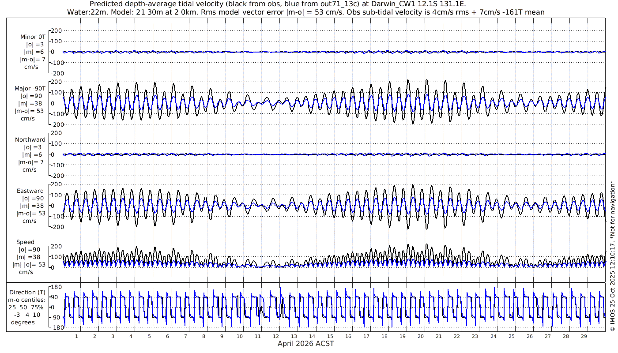Click the 'Direction (T)' panel label
The height and width of the screenshot is (353, 618).
[27, 292]
